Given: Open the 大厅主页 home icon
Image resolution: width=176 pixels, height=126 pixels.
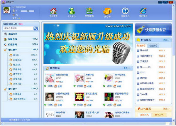Looking at the screenshot, I should point(53,12).
